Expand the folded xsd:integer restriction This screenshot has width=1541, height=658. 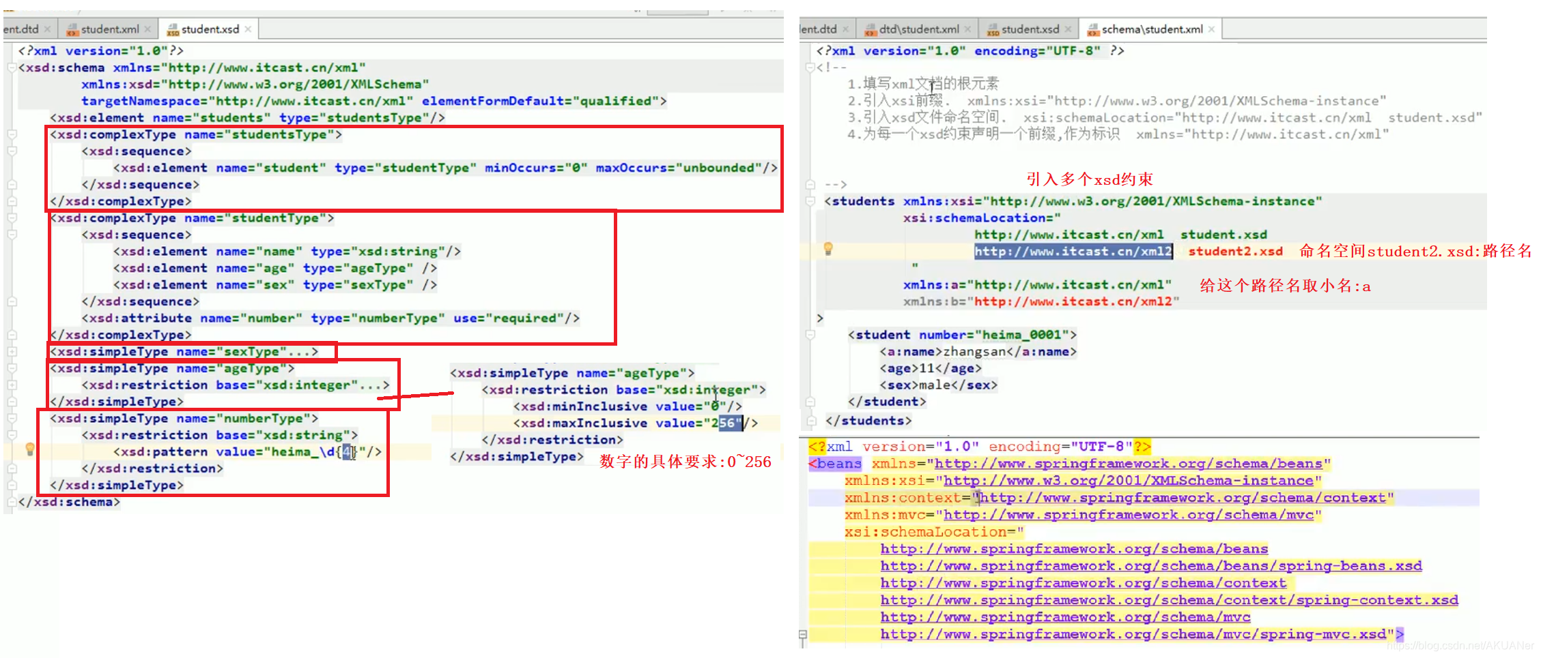pos(12,385)
